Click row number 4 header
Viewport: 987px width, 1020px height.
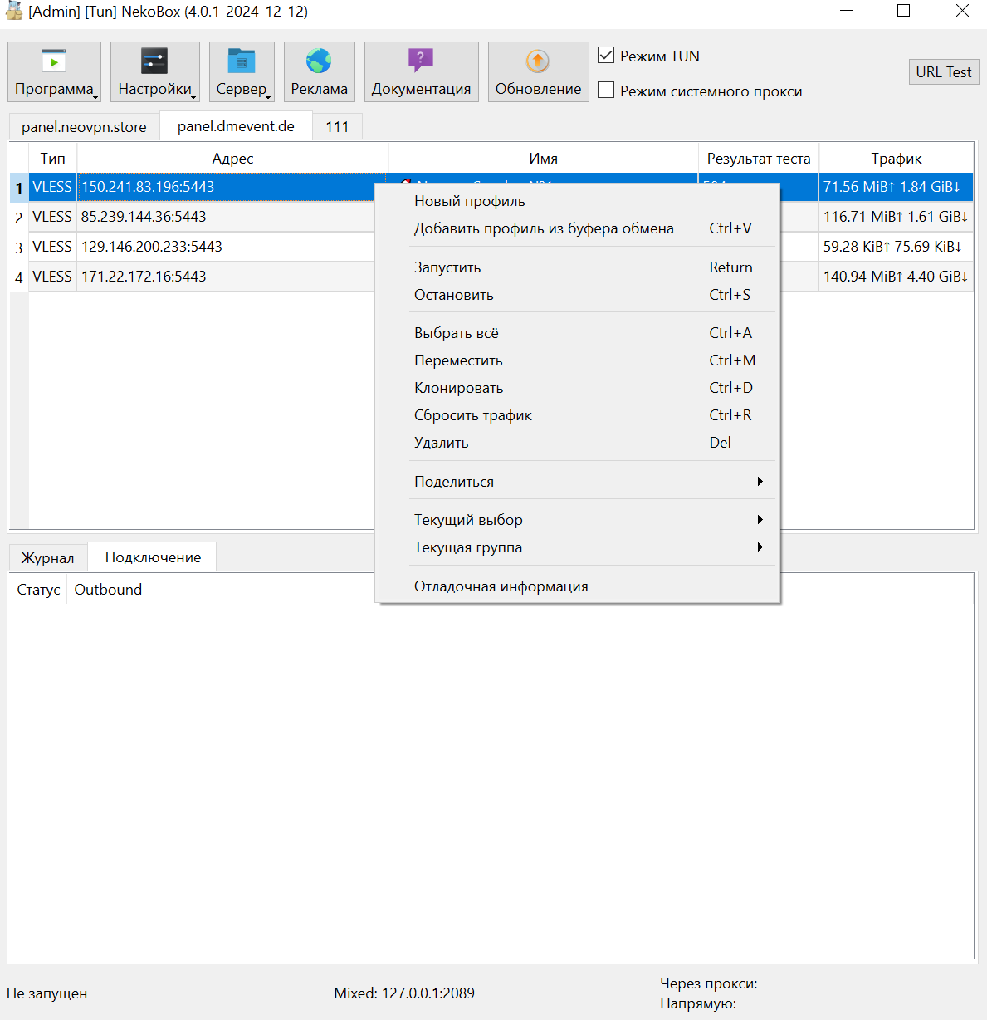[x=19, y=277]
